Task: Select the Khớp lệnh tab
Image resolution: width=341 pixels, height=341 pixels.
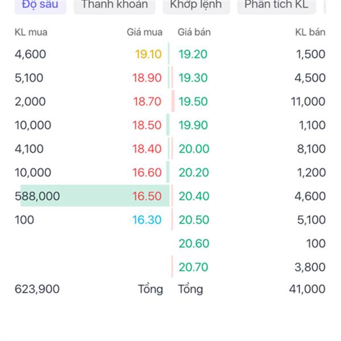Action: tap(196, 5)
